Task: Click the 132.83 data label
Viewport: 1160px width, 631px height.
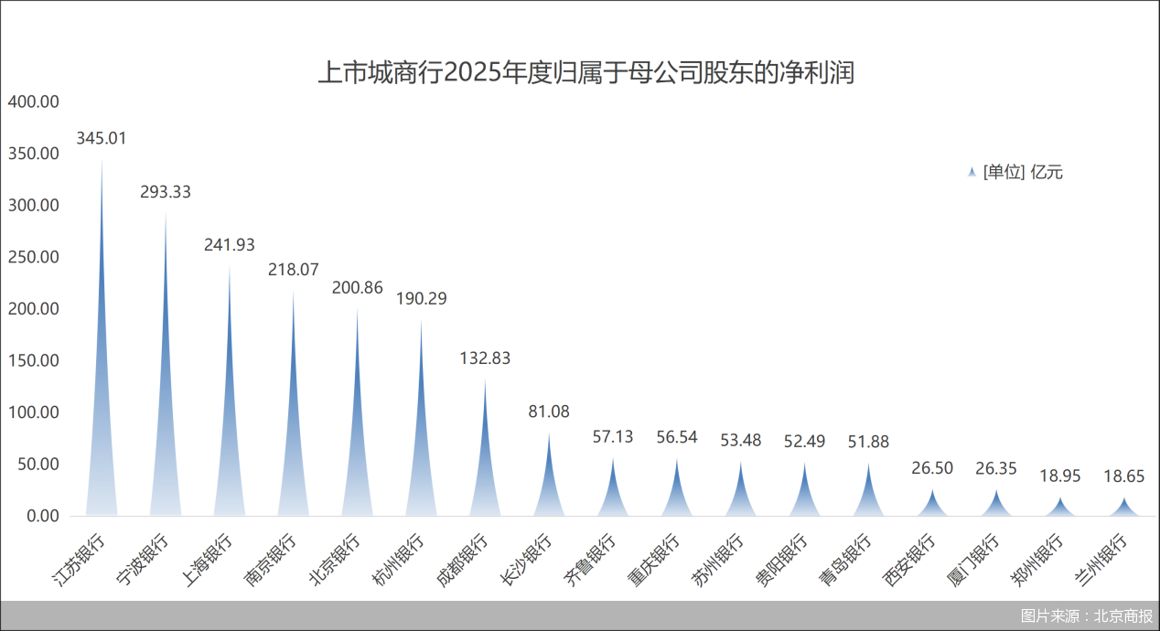Action: coord(485,358)
